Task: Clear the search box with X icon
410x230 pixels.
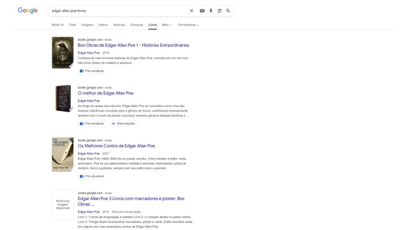Action: (191, 11)
